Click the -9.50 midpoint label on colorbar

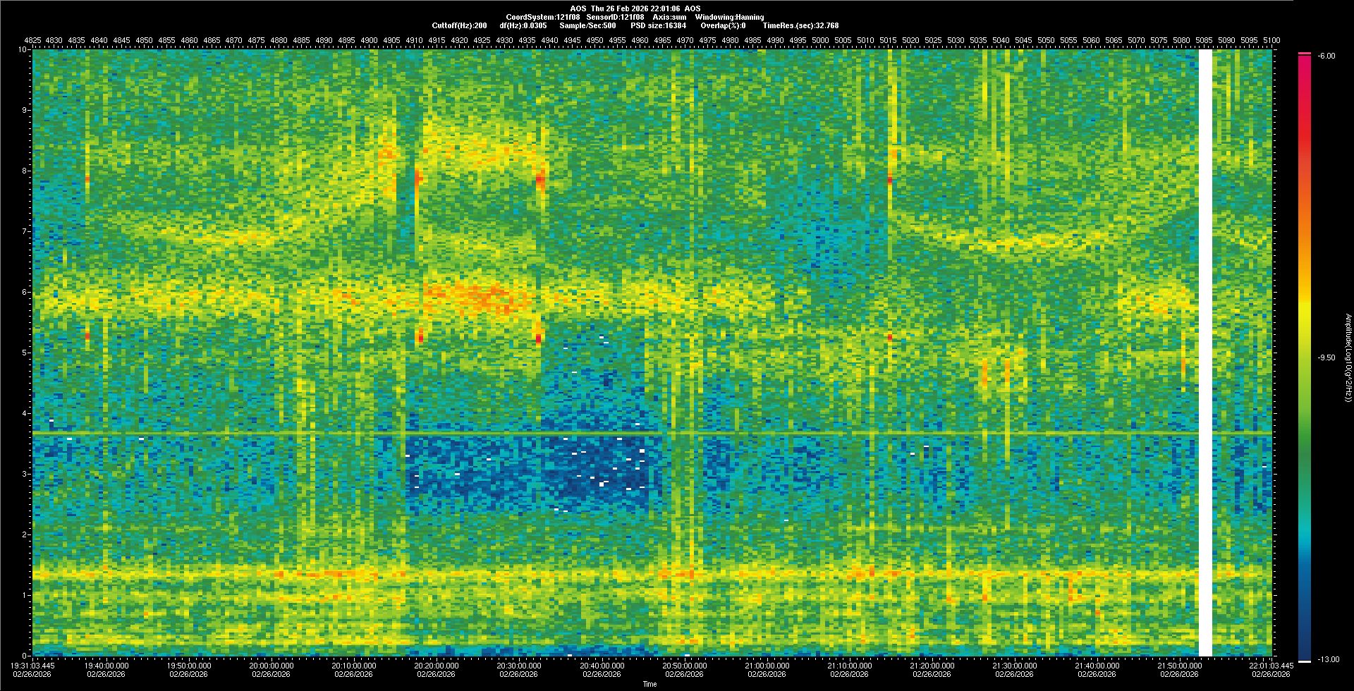tap(1326, 357)
